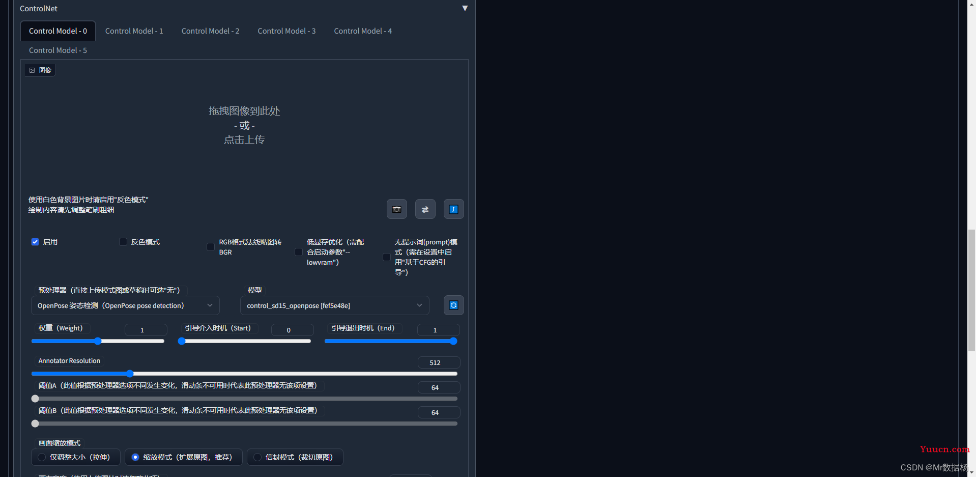Viewport: 976px width, 477px height.
Task: Check the RGB to BGR normal map option
Action: (211, 247)
